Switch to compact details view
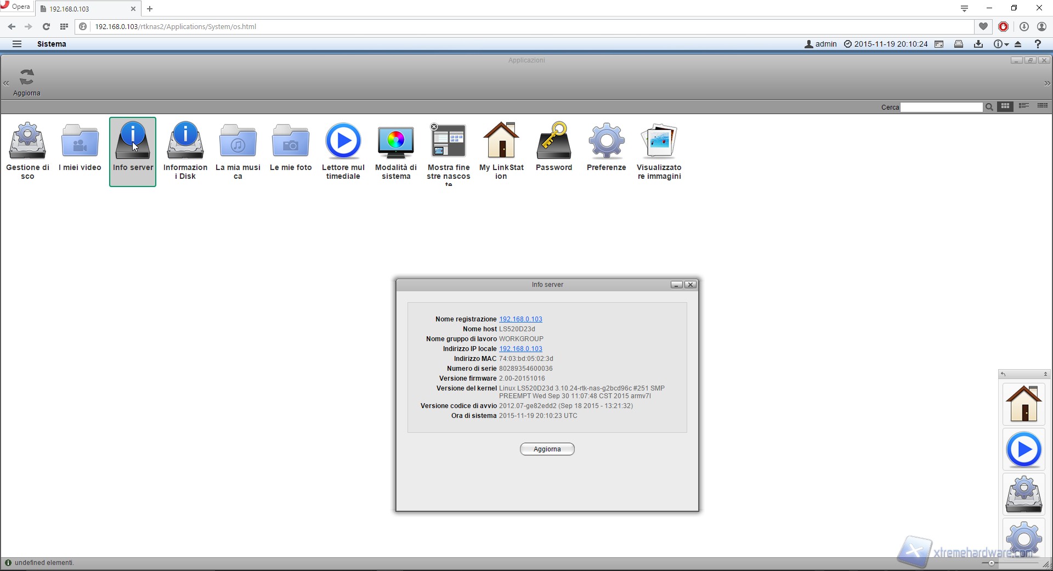The height and width of the screenshot is (571, 1053). coord(1043,106)
